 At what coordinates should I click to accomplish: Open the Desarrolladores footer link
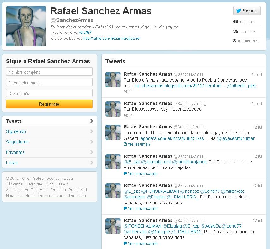tap(52, 196)
